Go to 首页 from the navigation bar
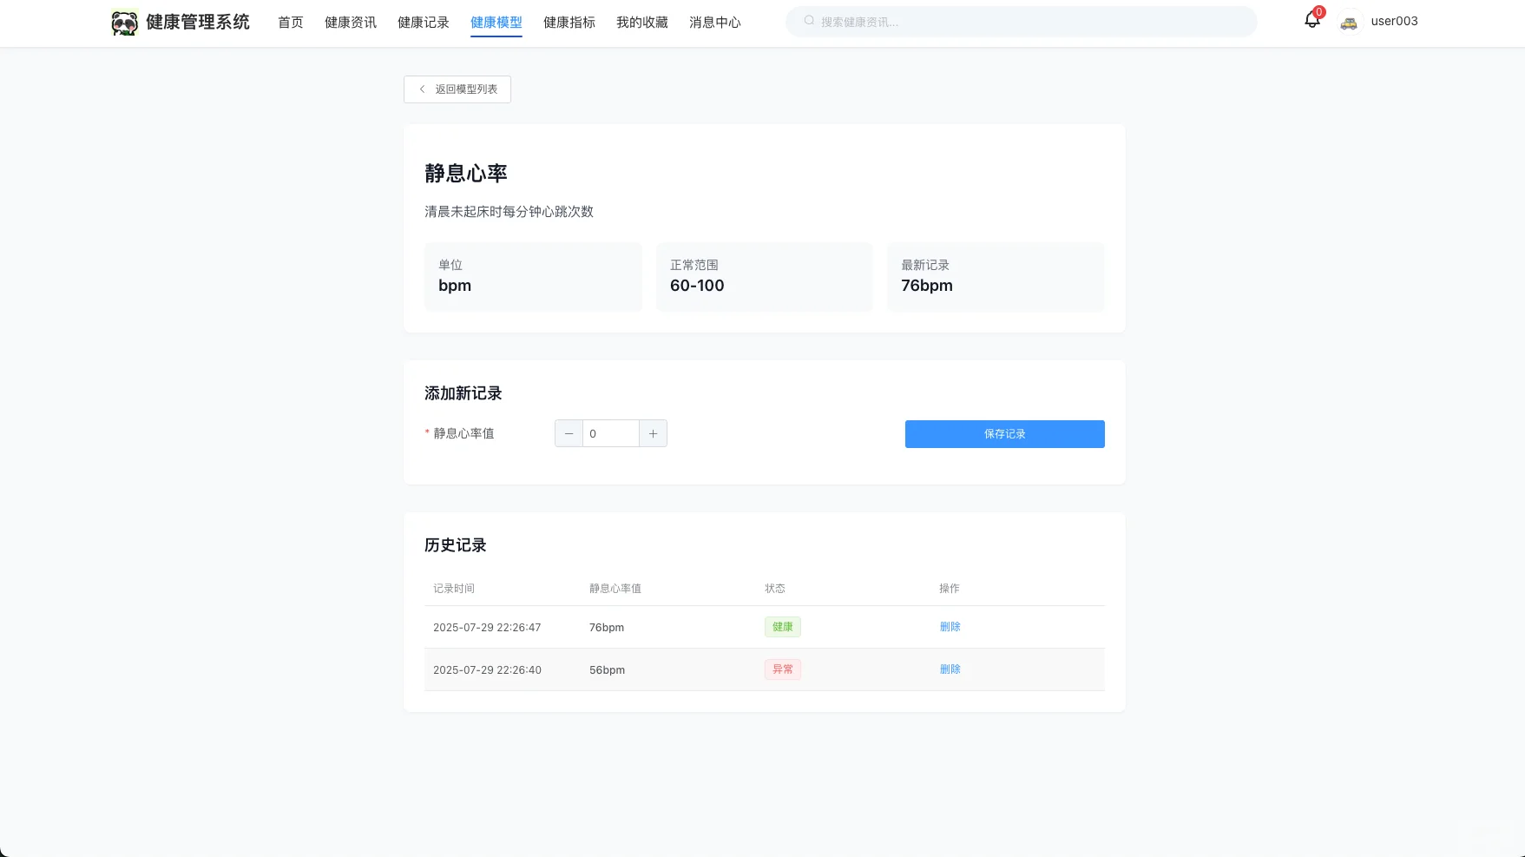 (290, 22)
